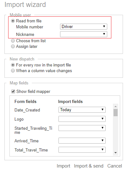Click the field mapper scrollbar thumb
Screen dimensions: 128x171
coord(116,112)
